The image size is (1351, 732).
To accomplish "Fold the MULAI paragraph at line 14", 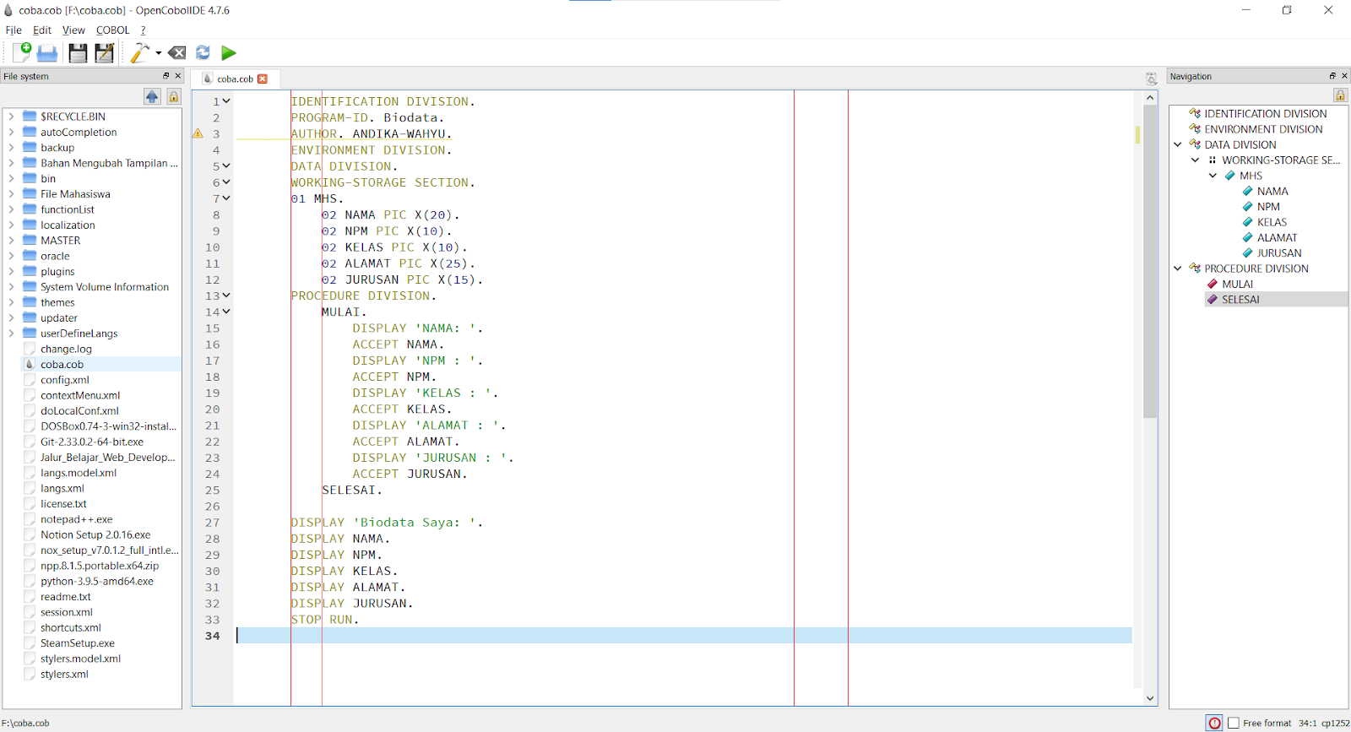I will (225, 312).
